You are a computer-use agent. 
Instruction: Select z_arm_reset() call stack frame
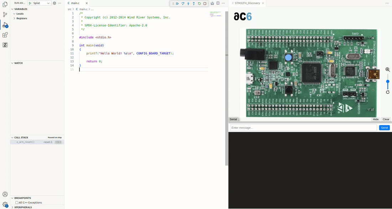pyautogui.click(x=37, y=142)
